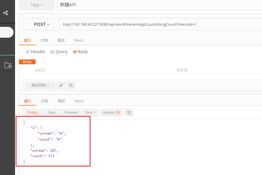Screen dimensions: 262x175
Task: Click the save disk icon beside 测试用例
Action: coord(71,85)
